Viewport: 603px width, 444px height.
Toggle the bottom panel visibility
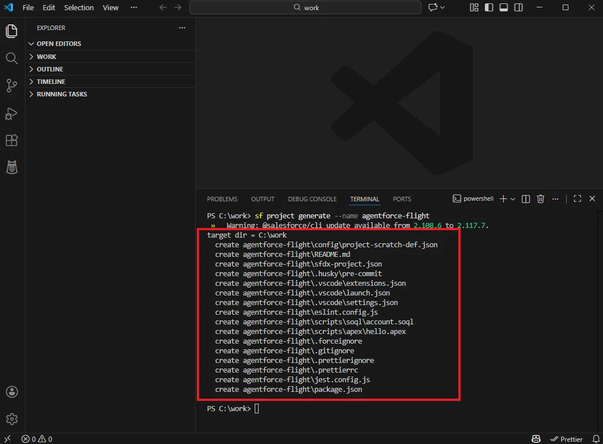click(x=504, y=7)
